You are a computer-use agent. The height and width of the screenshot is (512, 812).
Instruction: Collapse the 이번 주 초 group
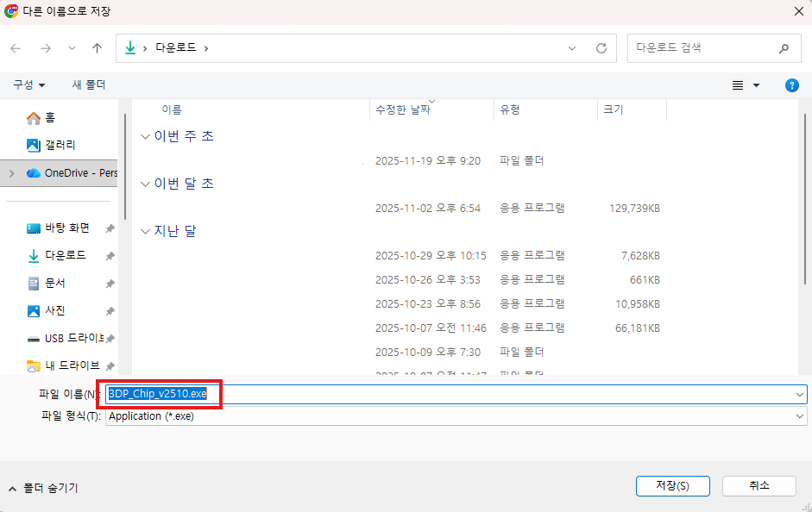point(146,137)
